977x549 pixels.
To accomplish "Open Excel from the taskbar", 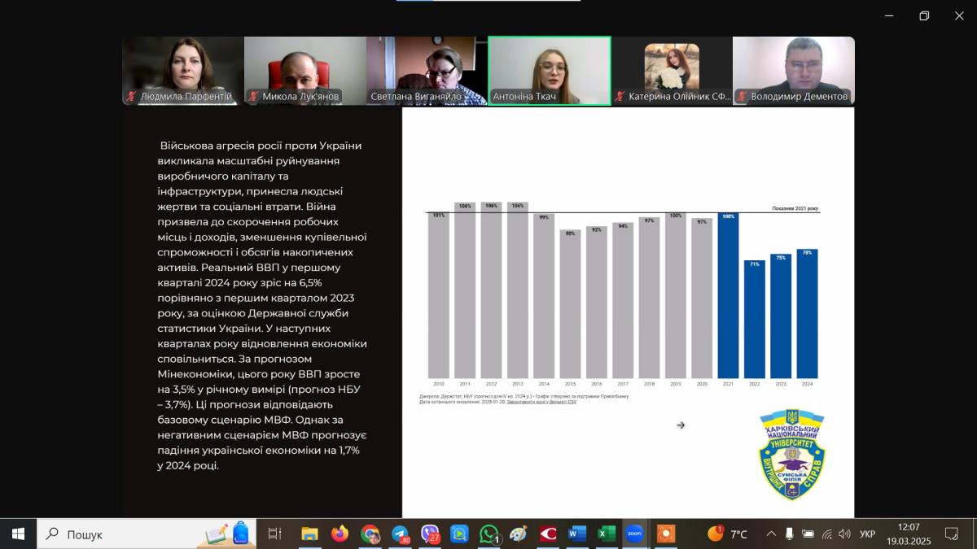I will (607, 534).
